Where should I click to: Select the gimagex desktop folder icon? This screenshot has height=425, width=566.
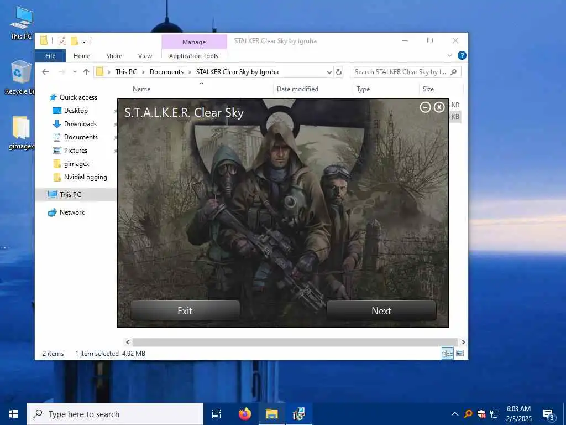[22, 133]
